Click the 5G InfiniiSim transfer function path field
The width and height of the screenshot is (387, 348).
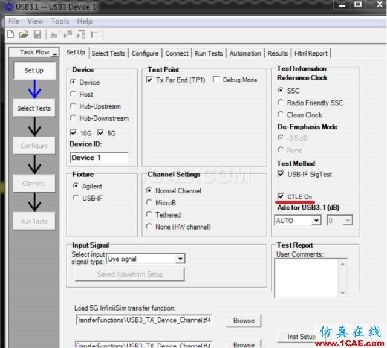[144, 320]
